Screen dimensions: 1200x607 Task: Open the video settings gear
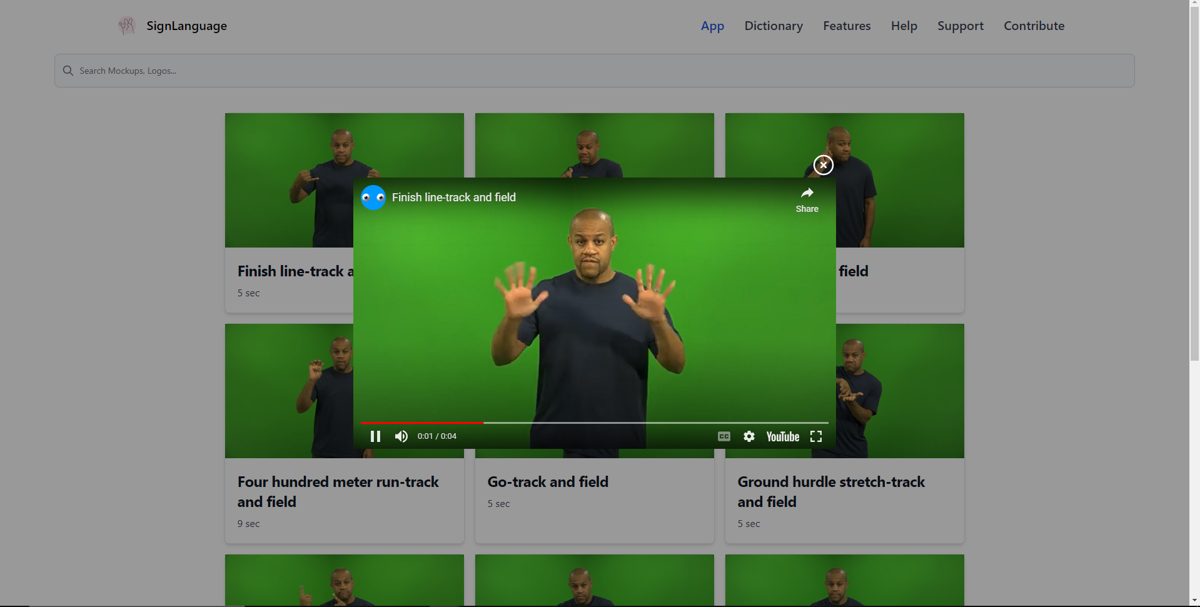(749, 436)
